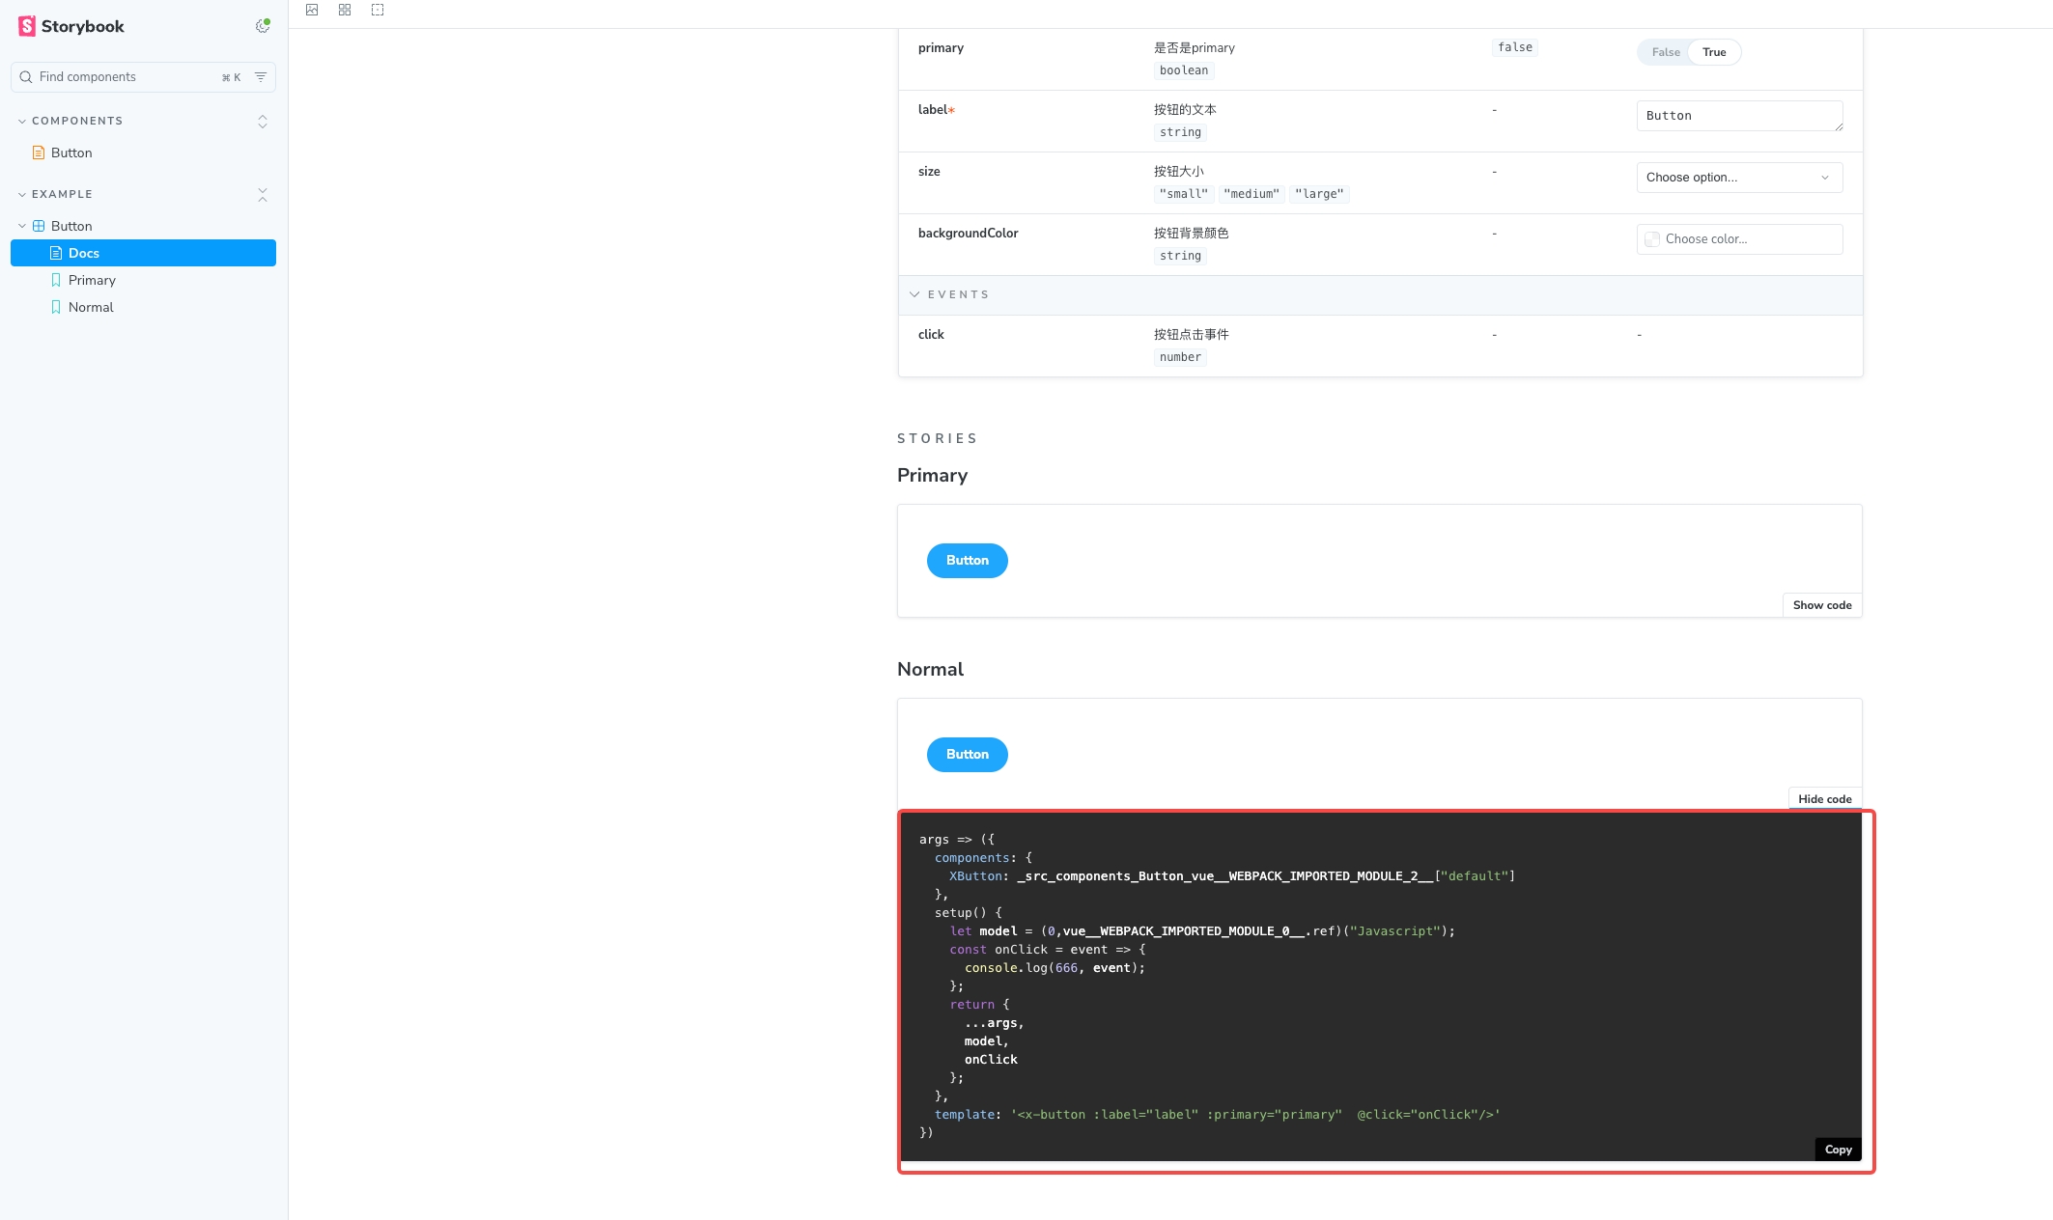Collapse the COMPONENTS sidebar section

point(22,121)
